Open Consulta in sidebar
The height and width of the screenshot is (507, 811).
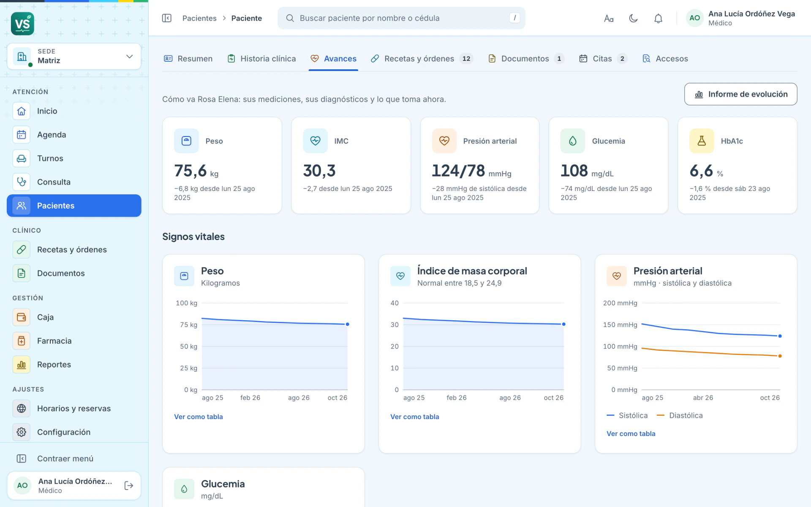point(74,182)
